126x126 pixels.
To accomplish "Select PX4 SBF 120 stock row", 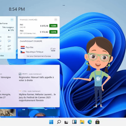I will click(x=39, y=32).
